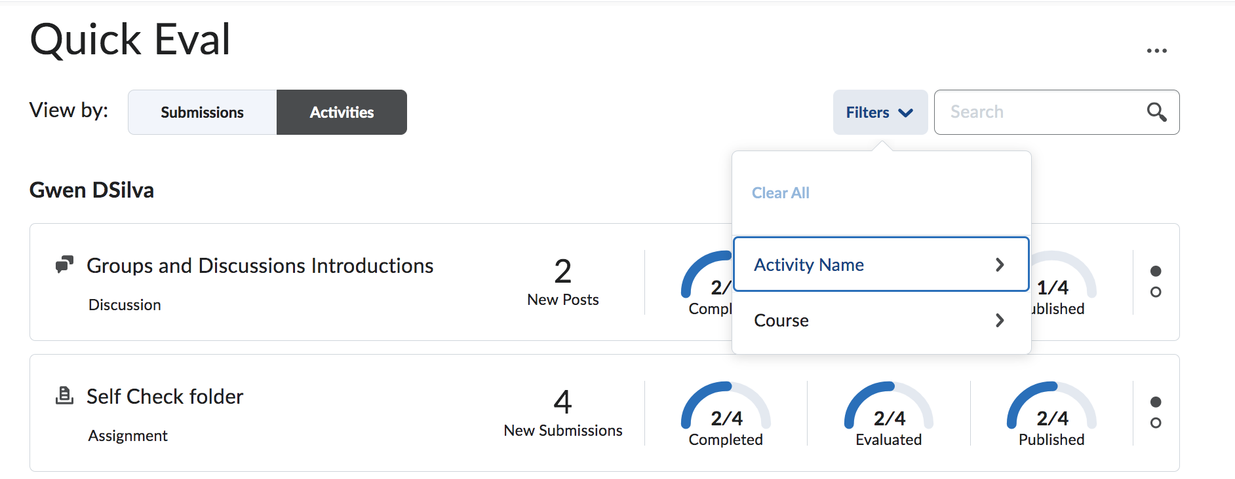This screenshot has width=1235, height=479.
Task: Click the filled dot on Groups and Discussions row
Action: (x=1156, y=271)
